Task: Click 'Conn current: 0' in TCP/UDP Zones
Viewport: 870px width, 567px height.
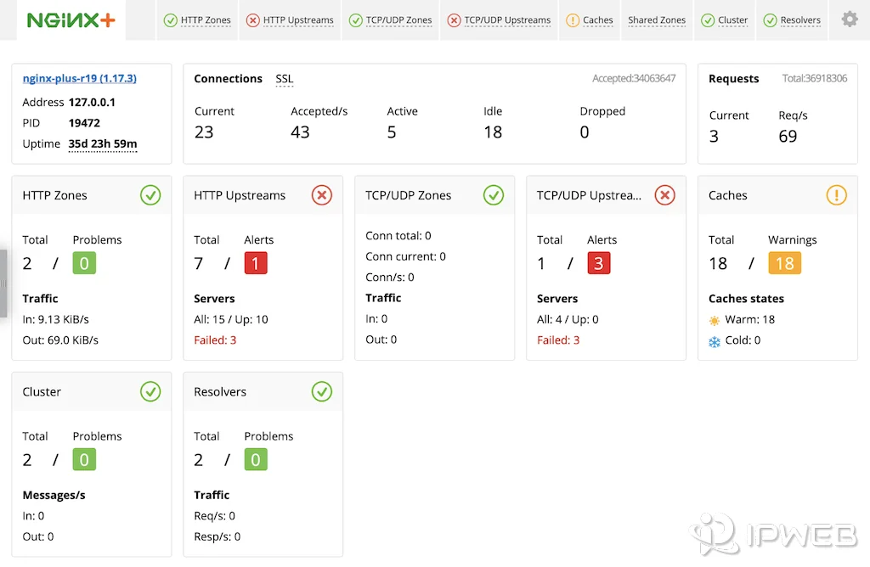Action: (405, 256)
